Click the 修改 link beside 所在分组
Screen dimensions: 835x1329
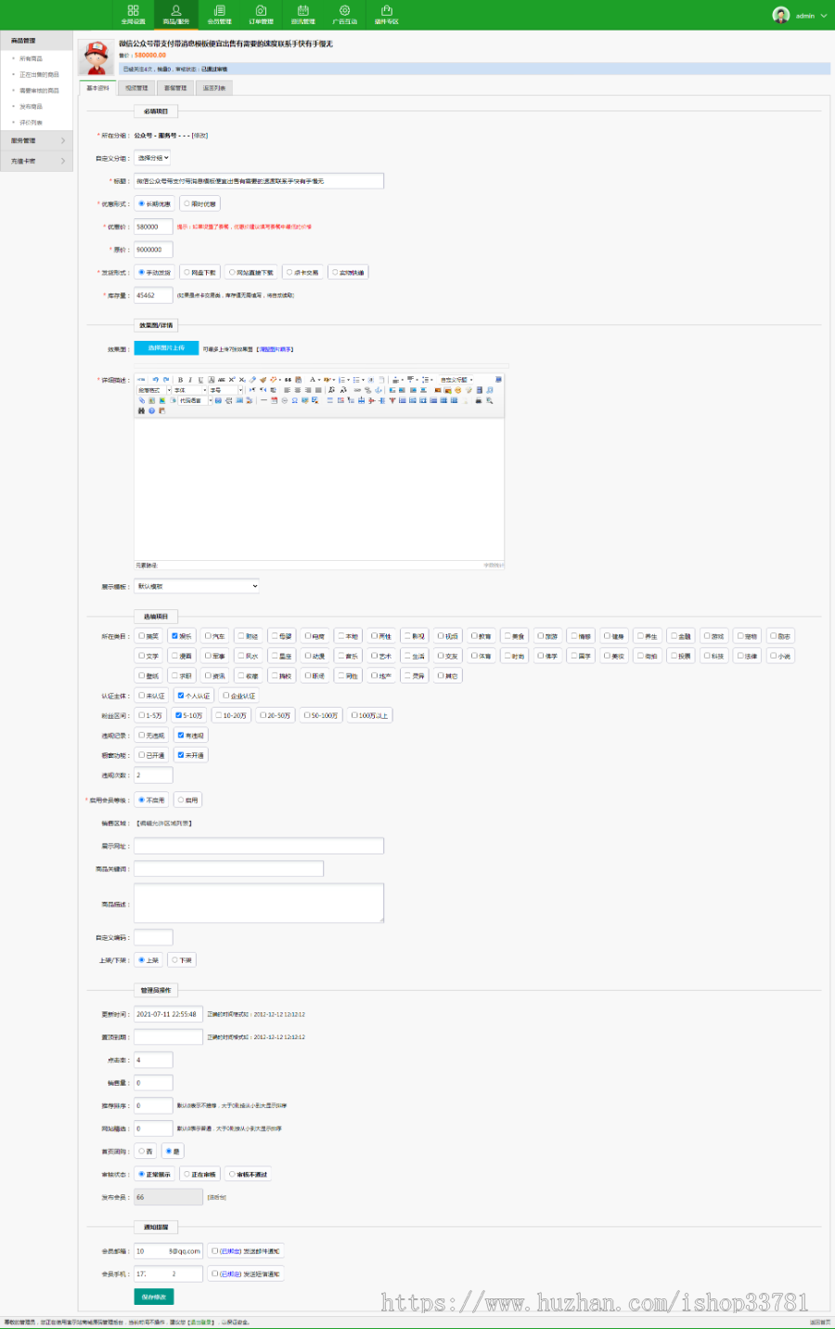click(199, 136)
